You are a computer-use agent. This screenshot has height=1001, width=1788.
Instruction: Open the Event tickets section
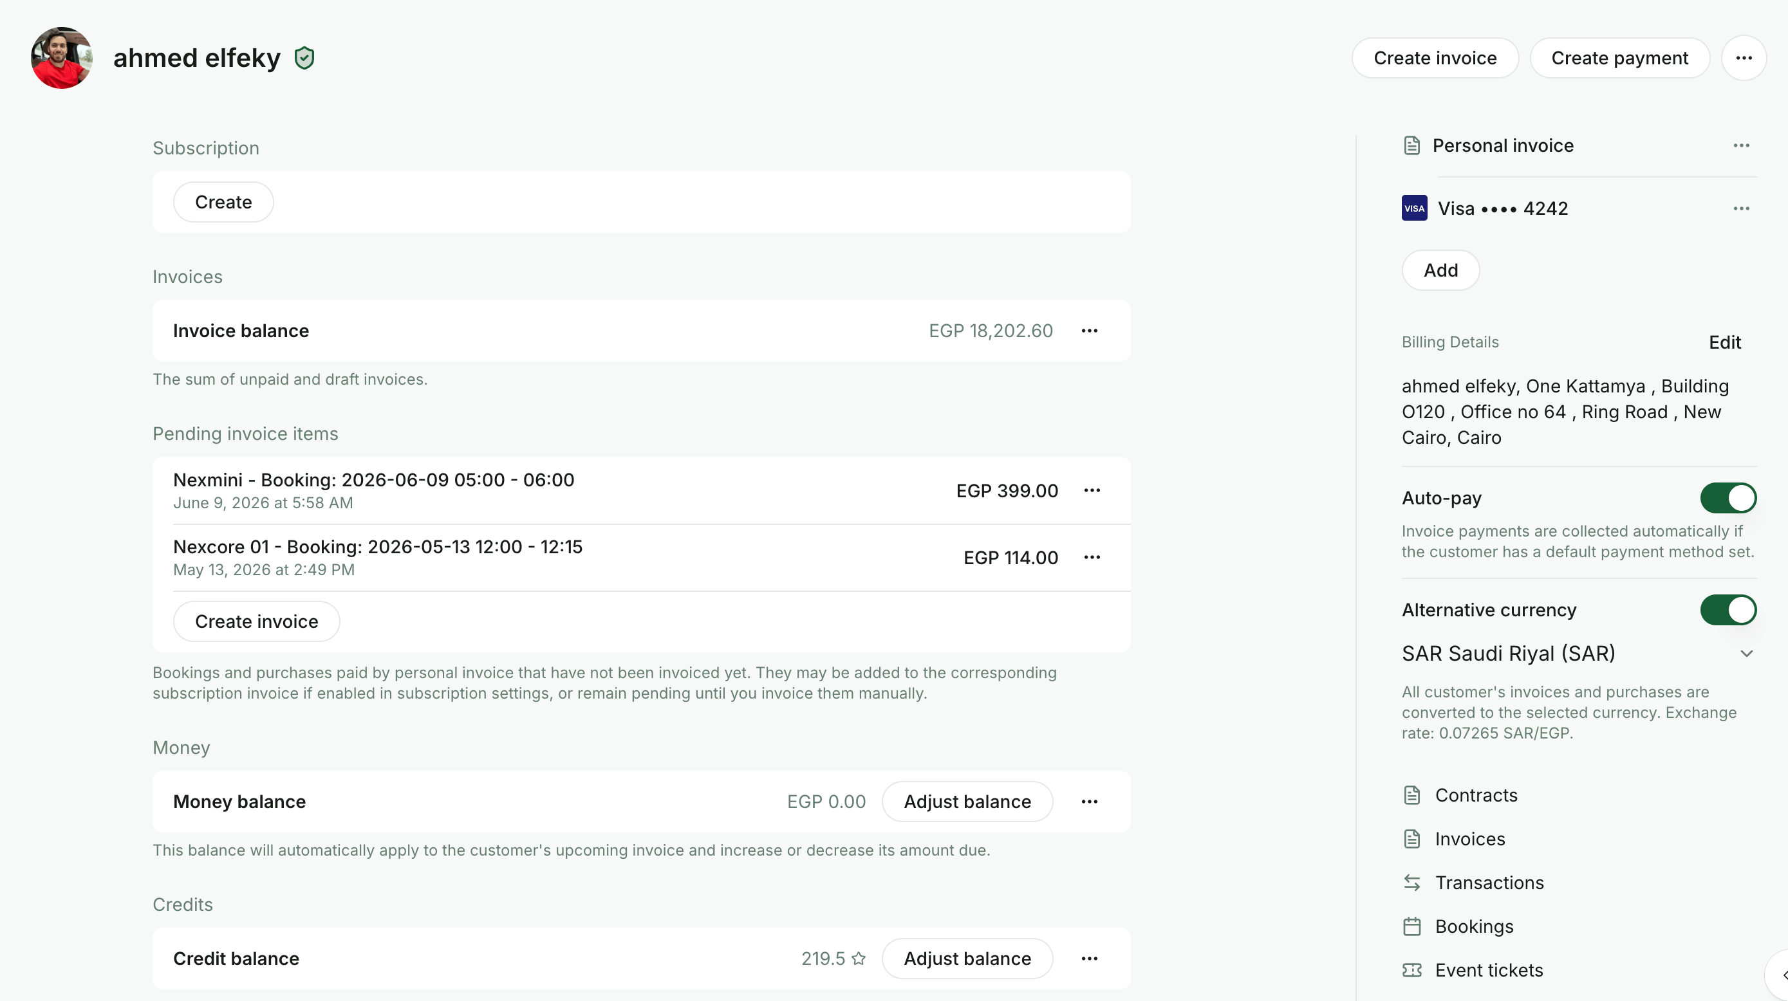tap(1488, 971)
